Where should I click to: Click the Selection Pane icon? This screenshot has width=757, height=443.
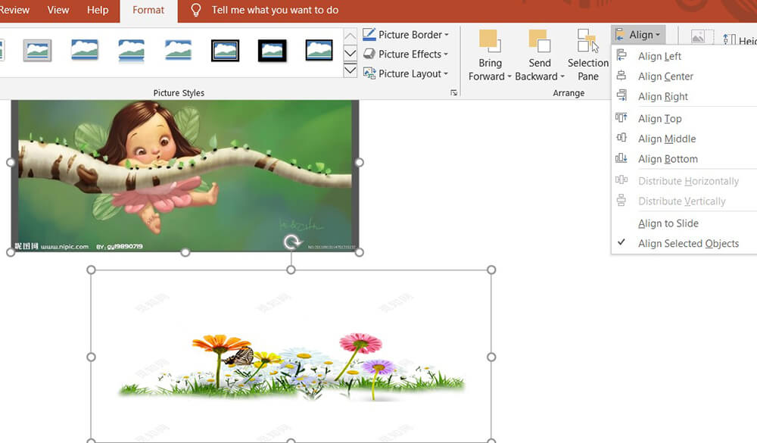587,42
